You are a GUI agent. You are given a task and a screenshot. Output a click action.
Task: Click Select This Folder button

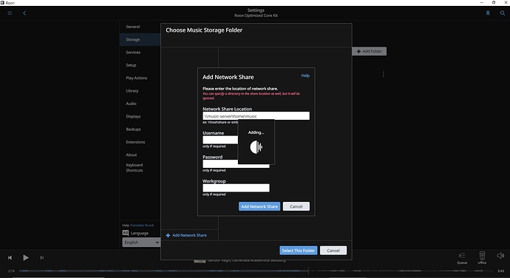[299, 251]
